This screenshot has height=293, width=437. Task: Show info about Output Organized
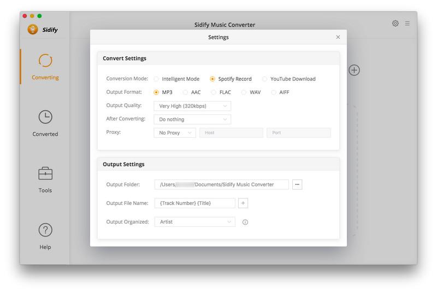pos(245,222)
